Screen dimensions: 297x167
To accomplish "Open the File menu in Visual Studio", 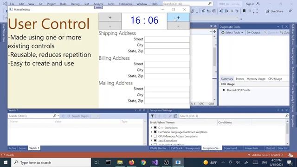I will [x=12, y=4].
